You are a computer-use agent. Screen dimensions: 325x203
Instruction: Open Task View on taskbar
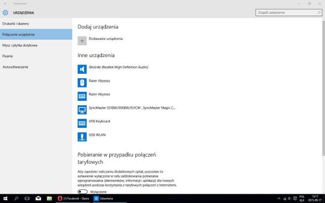27,199
